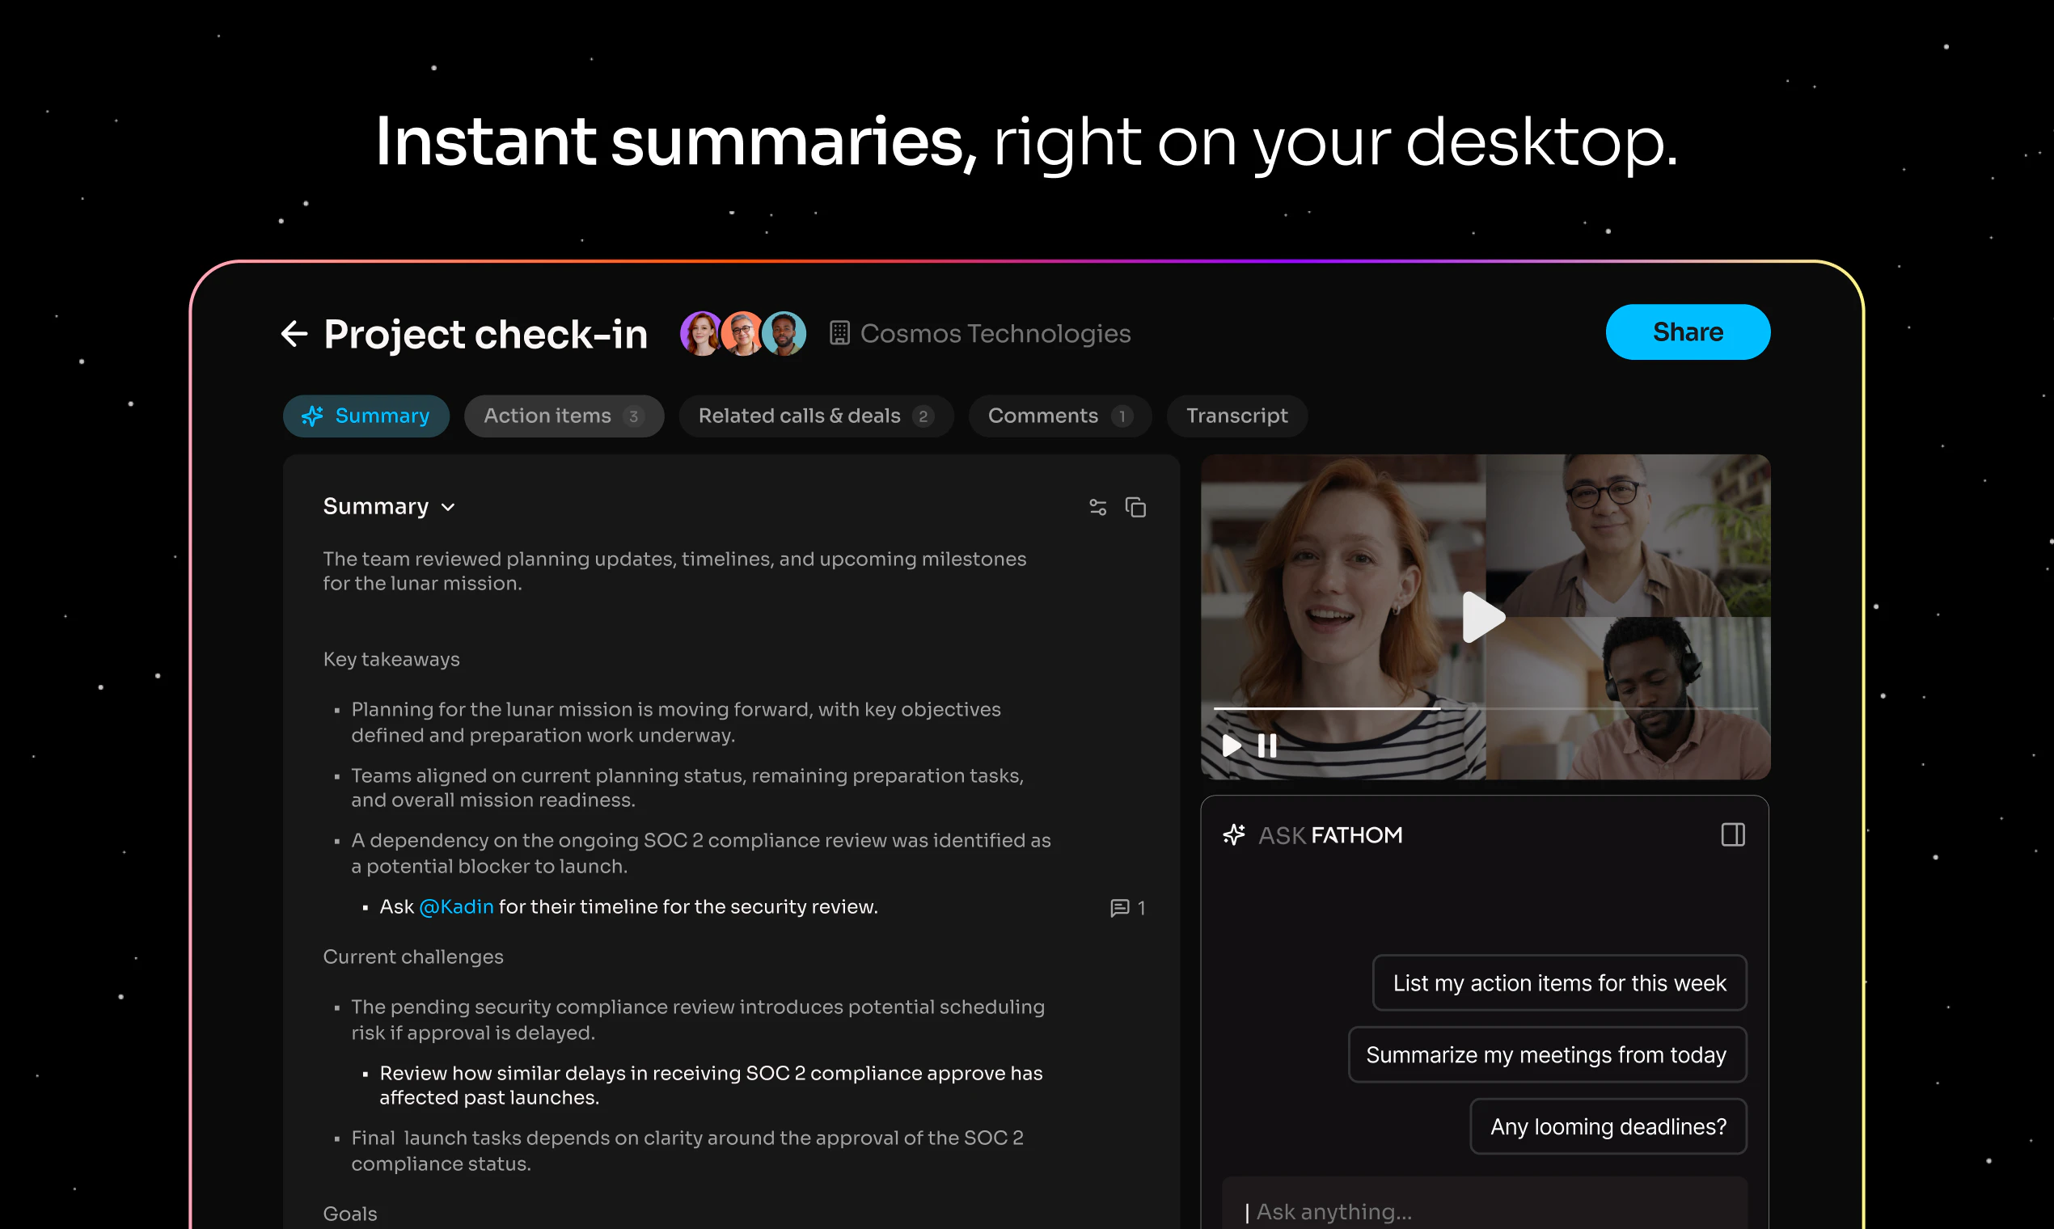Viewport: 2054px width, 1229px height.
Task: Open the Summary section dropdown chevron
Action: [x=448, y=507]
